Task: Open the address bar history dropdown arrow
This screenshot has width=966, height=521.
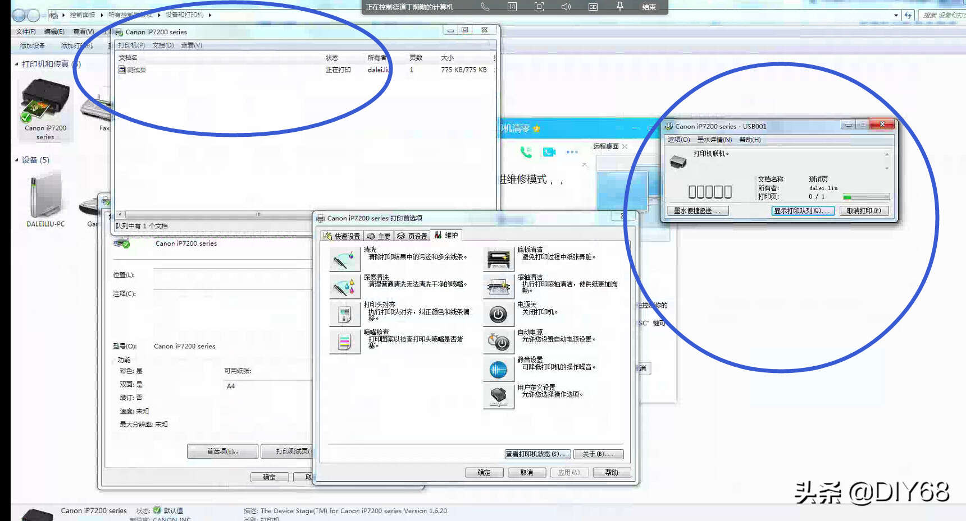Action: coord(896,15)
